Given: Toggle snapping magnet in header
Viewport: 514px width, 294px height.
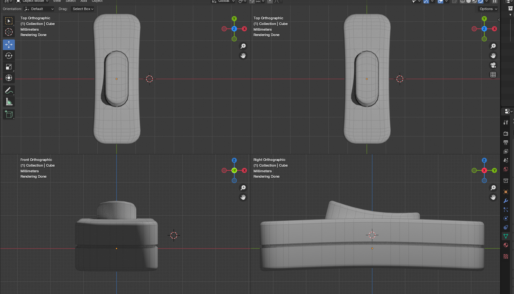Looking at the screenshot, I should 252,1.
